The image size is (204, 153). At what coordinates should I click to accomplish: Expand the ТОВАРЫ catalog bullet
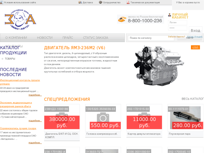pos(2,59)
